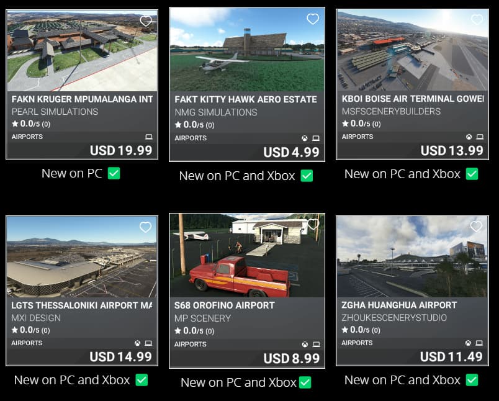Image resolution: width=499 pixels, height=401 pixels.
Task: Favorite FAKN Kruger Mpumalanga with heart icon
Action: point(146,21)
